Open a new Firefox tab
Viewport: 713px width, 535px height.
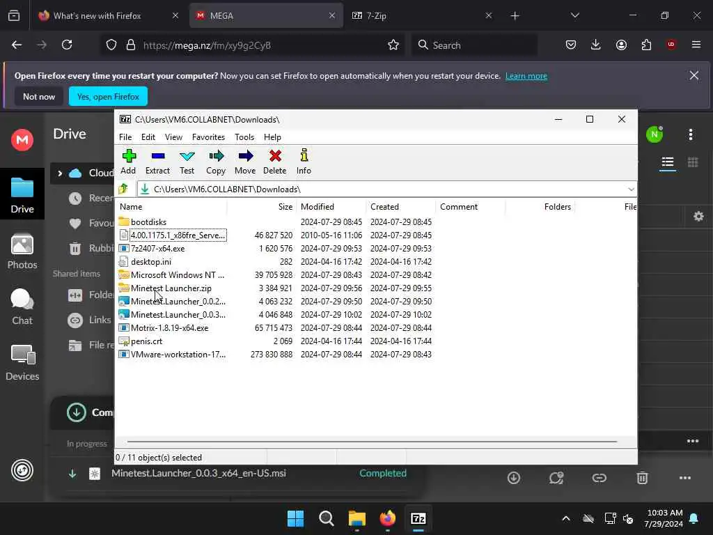click(515, 16)
